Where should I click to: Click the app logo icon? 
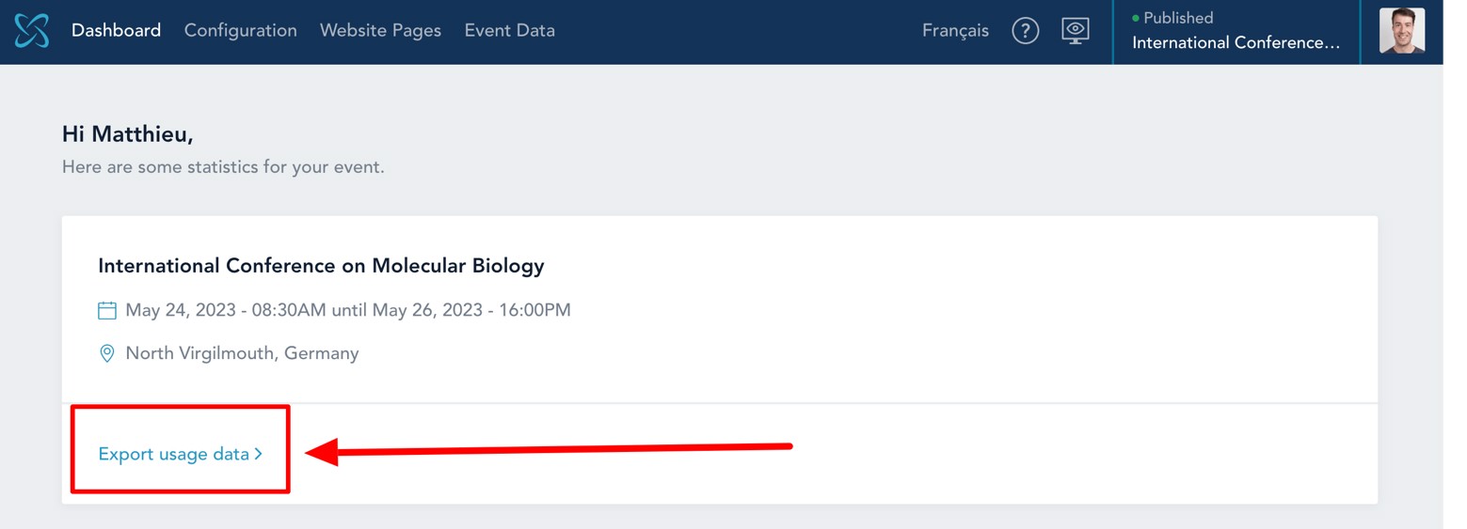31,31
